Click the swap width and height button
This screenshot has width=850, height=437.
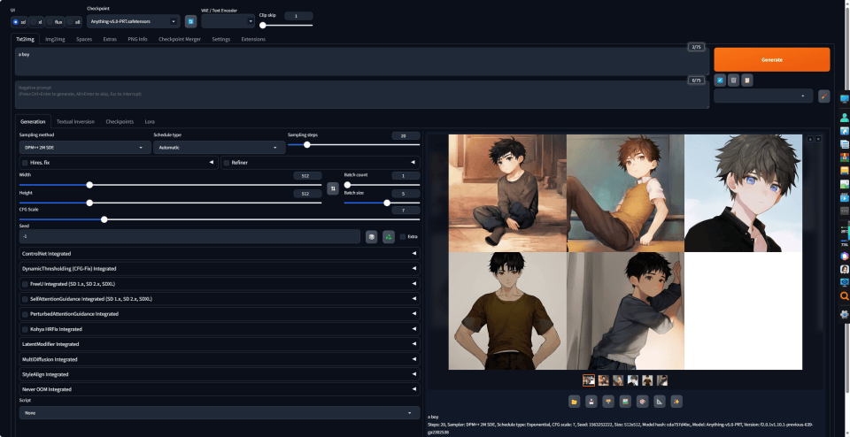coord(333,188)
